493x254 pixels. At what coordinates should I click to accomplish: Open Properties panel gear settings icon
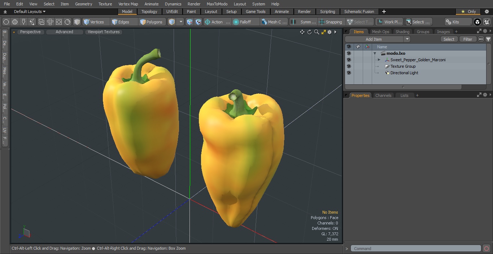tap(485, 95)
